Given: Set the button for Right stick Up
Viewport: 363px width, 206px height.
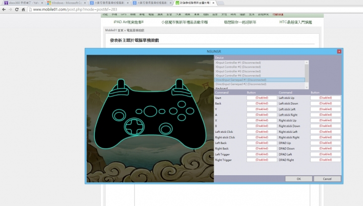Looking at the screenshot, I should pos(326,120).
